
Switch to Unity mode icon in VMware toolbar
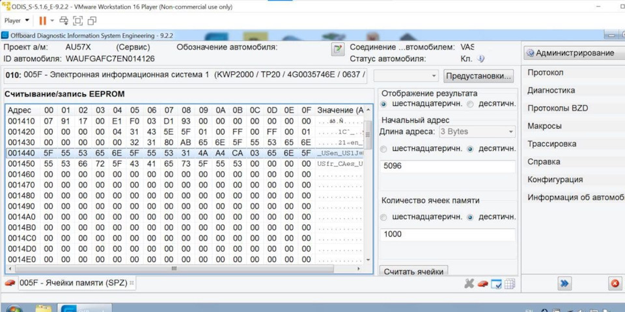click(x=92, y=20)
